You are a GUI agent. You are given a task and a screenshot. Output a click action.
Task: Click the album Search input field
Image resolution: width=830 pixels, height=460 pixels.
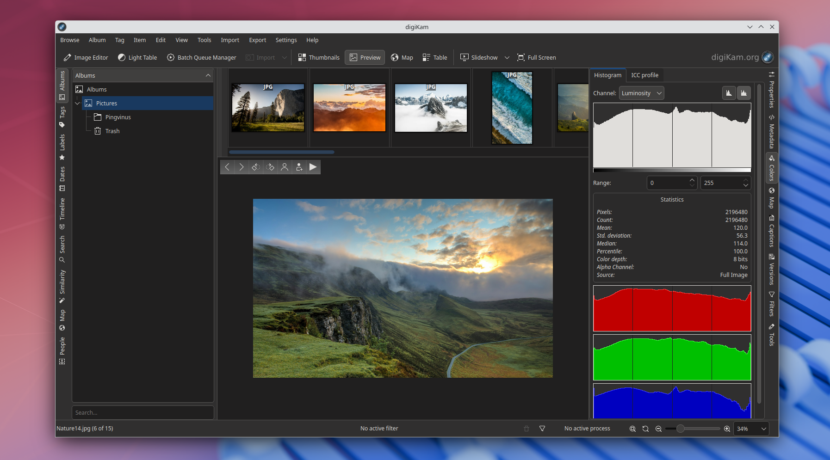pos(143,412)
